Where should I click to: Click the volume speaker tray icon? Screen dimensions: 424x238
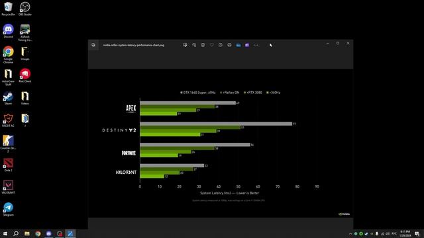click(x=388, y=233)
